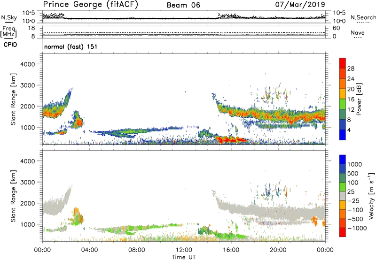Click the '4' power color bar tick

[x=349, y=130]
